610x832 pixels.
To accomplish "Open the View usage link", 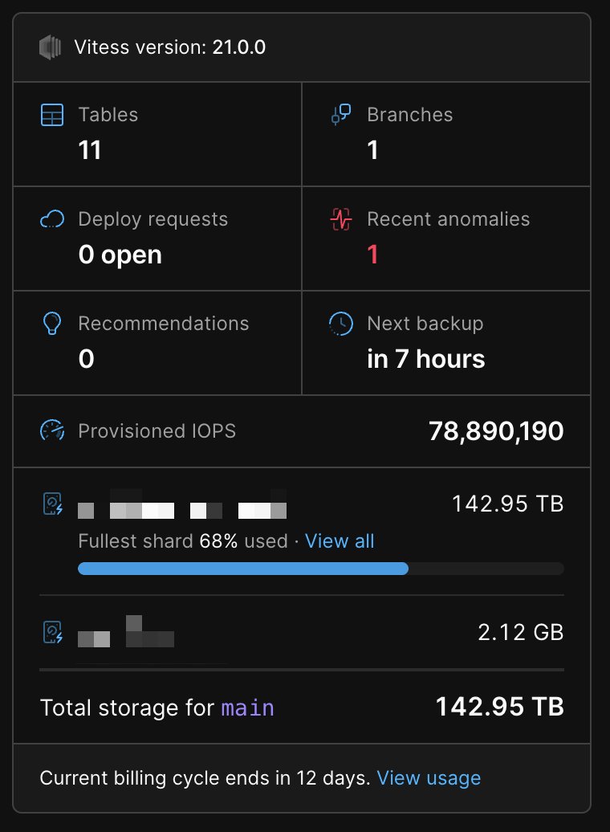I will [x=429, y=778].
